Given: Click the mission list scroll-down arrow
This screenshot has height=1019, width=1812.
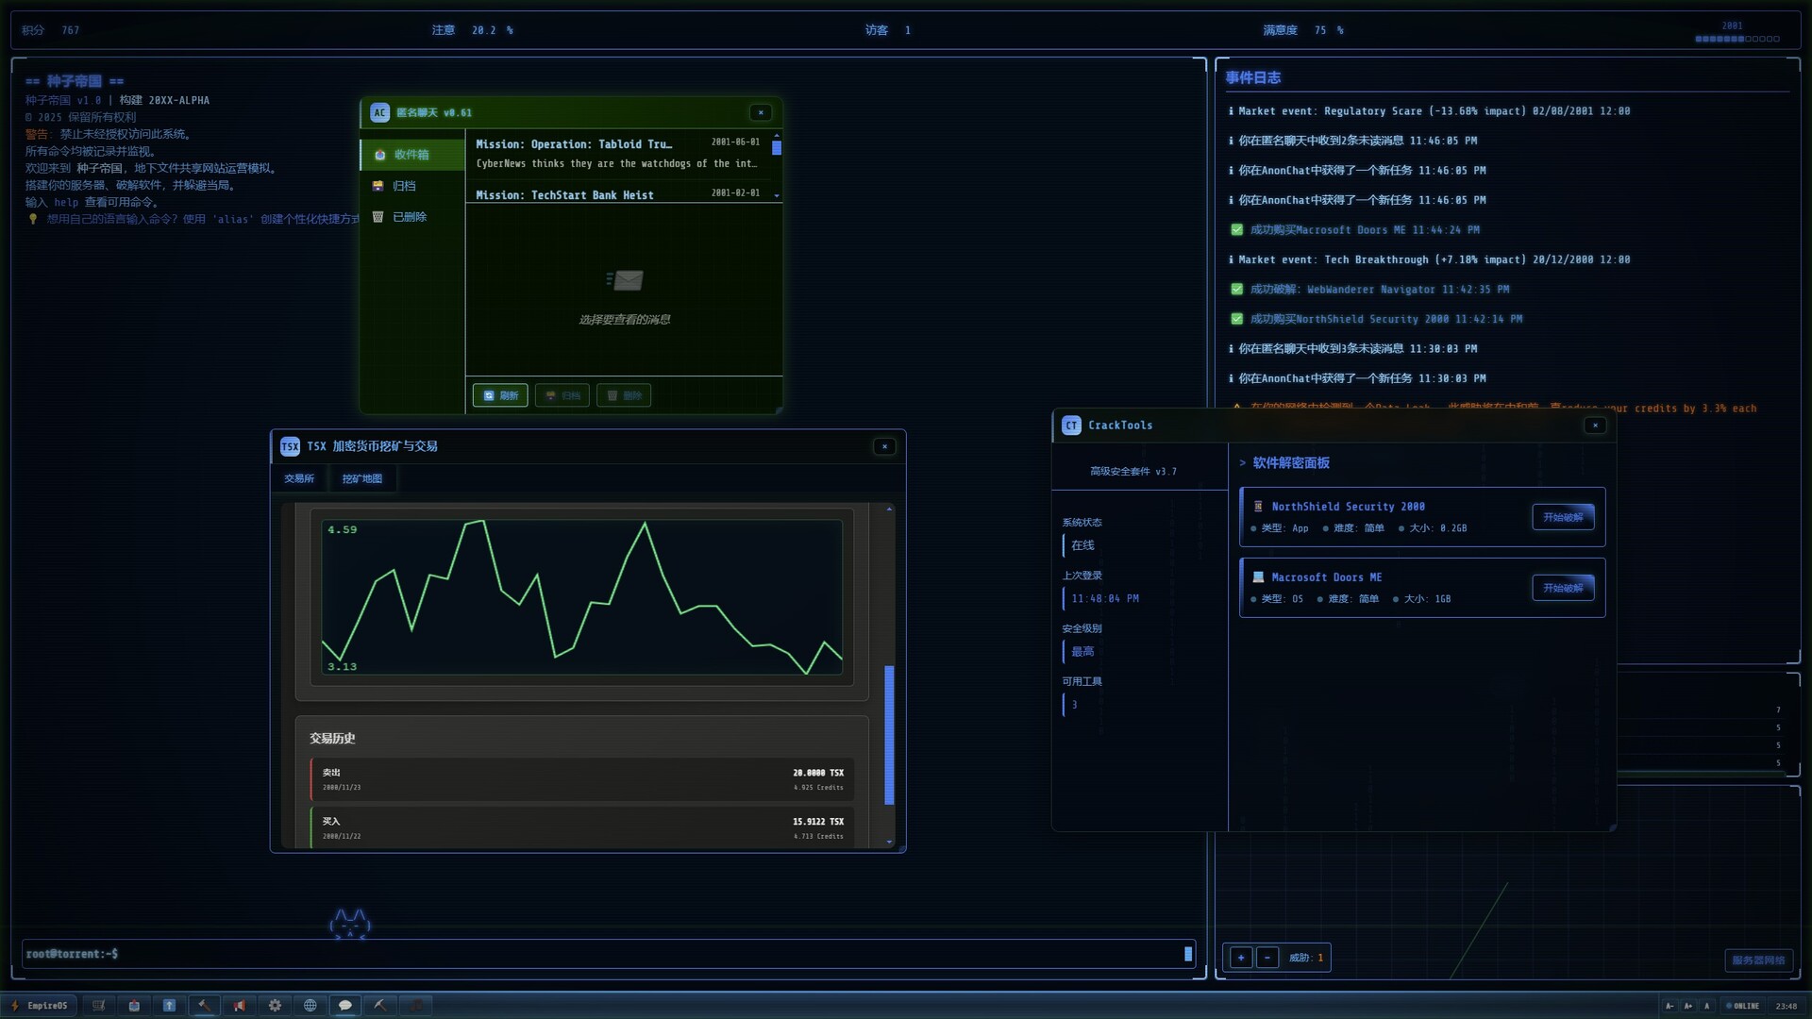Looking at the screenshot, I should (777, 195).
